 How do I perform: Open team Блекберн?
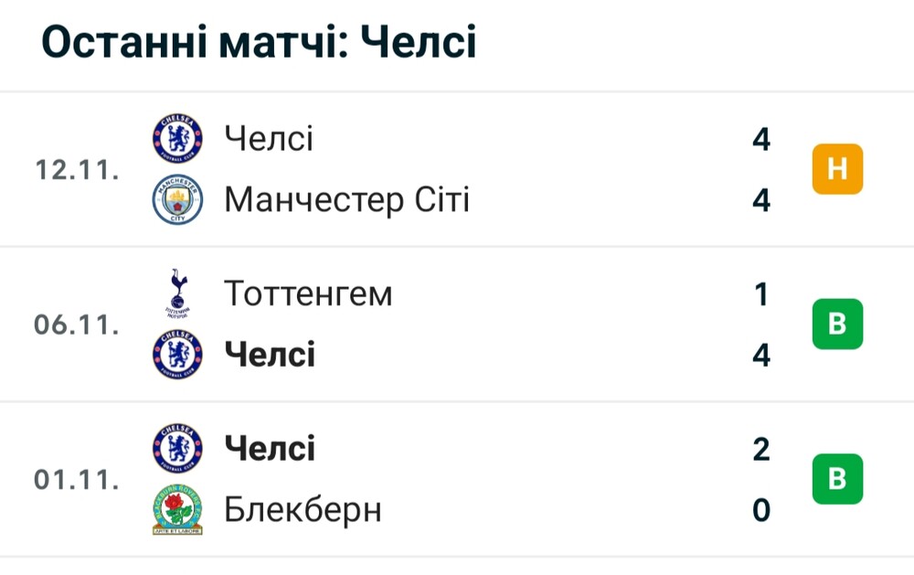point(303,510)
